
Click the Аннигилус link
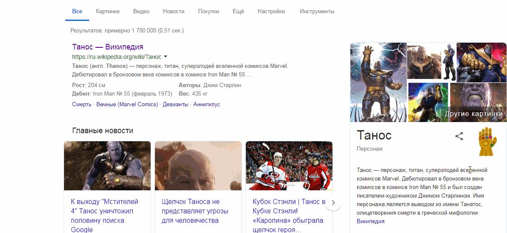point(207,105)
